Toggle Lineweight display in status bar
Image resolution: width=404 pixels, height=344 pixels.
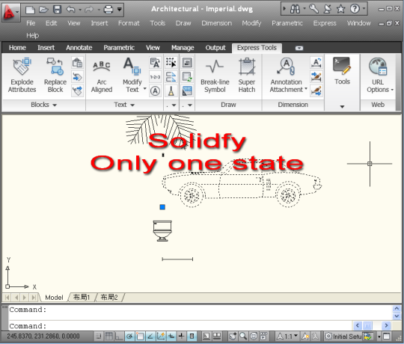(x=181, y=336)
